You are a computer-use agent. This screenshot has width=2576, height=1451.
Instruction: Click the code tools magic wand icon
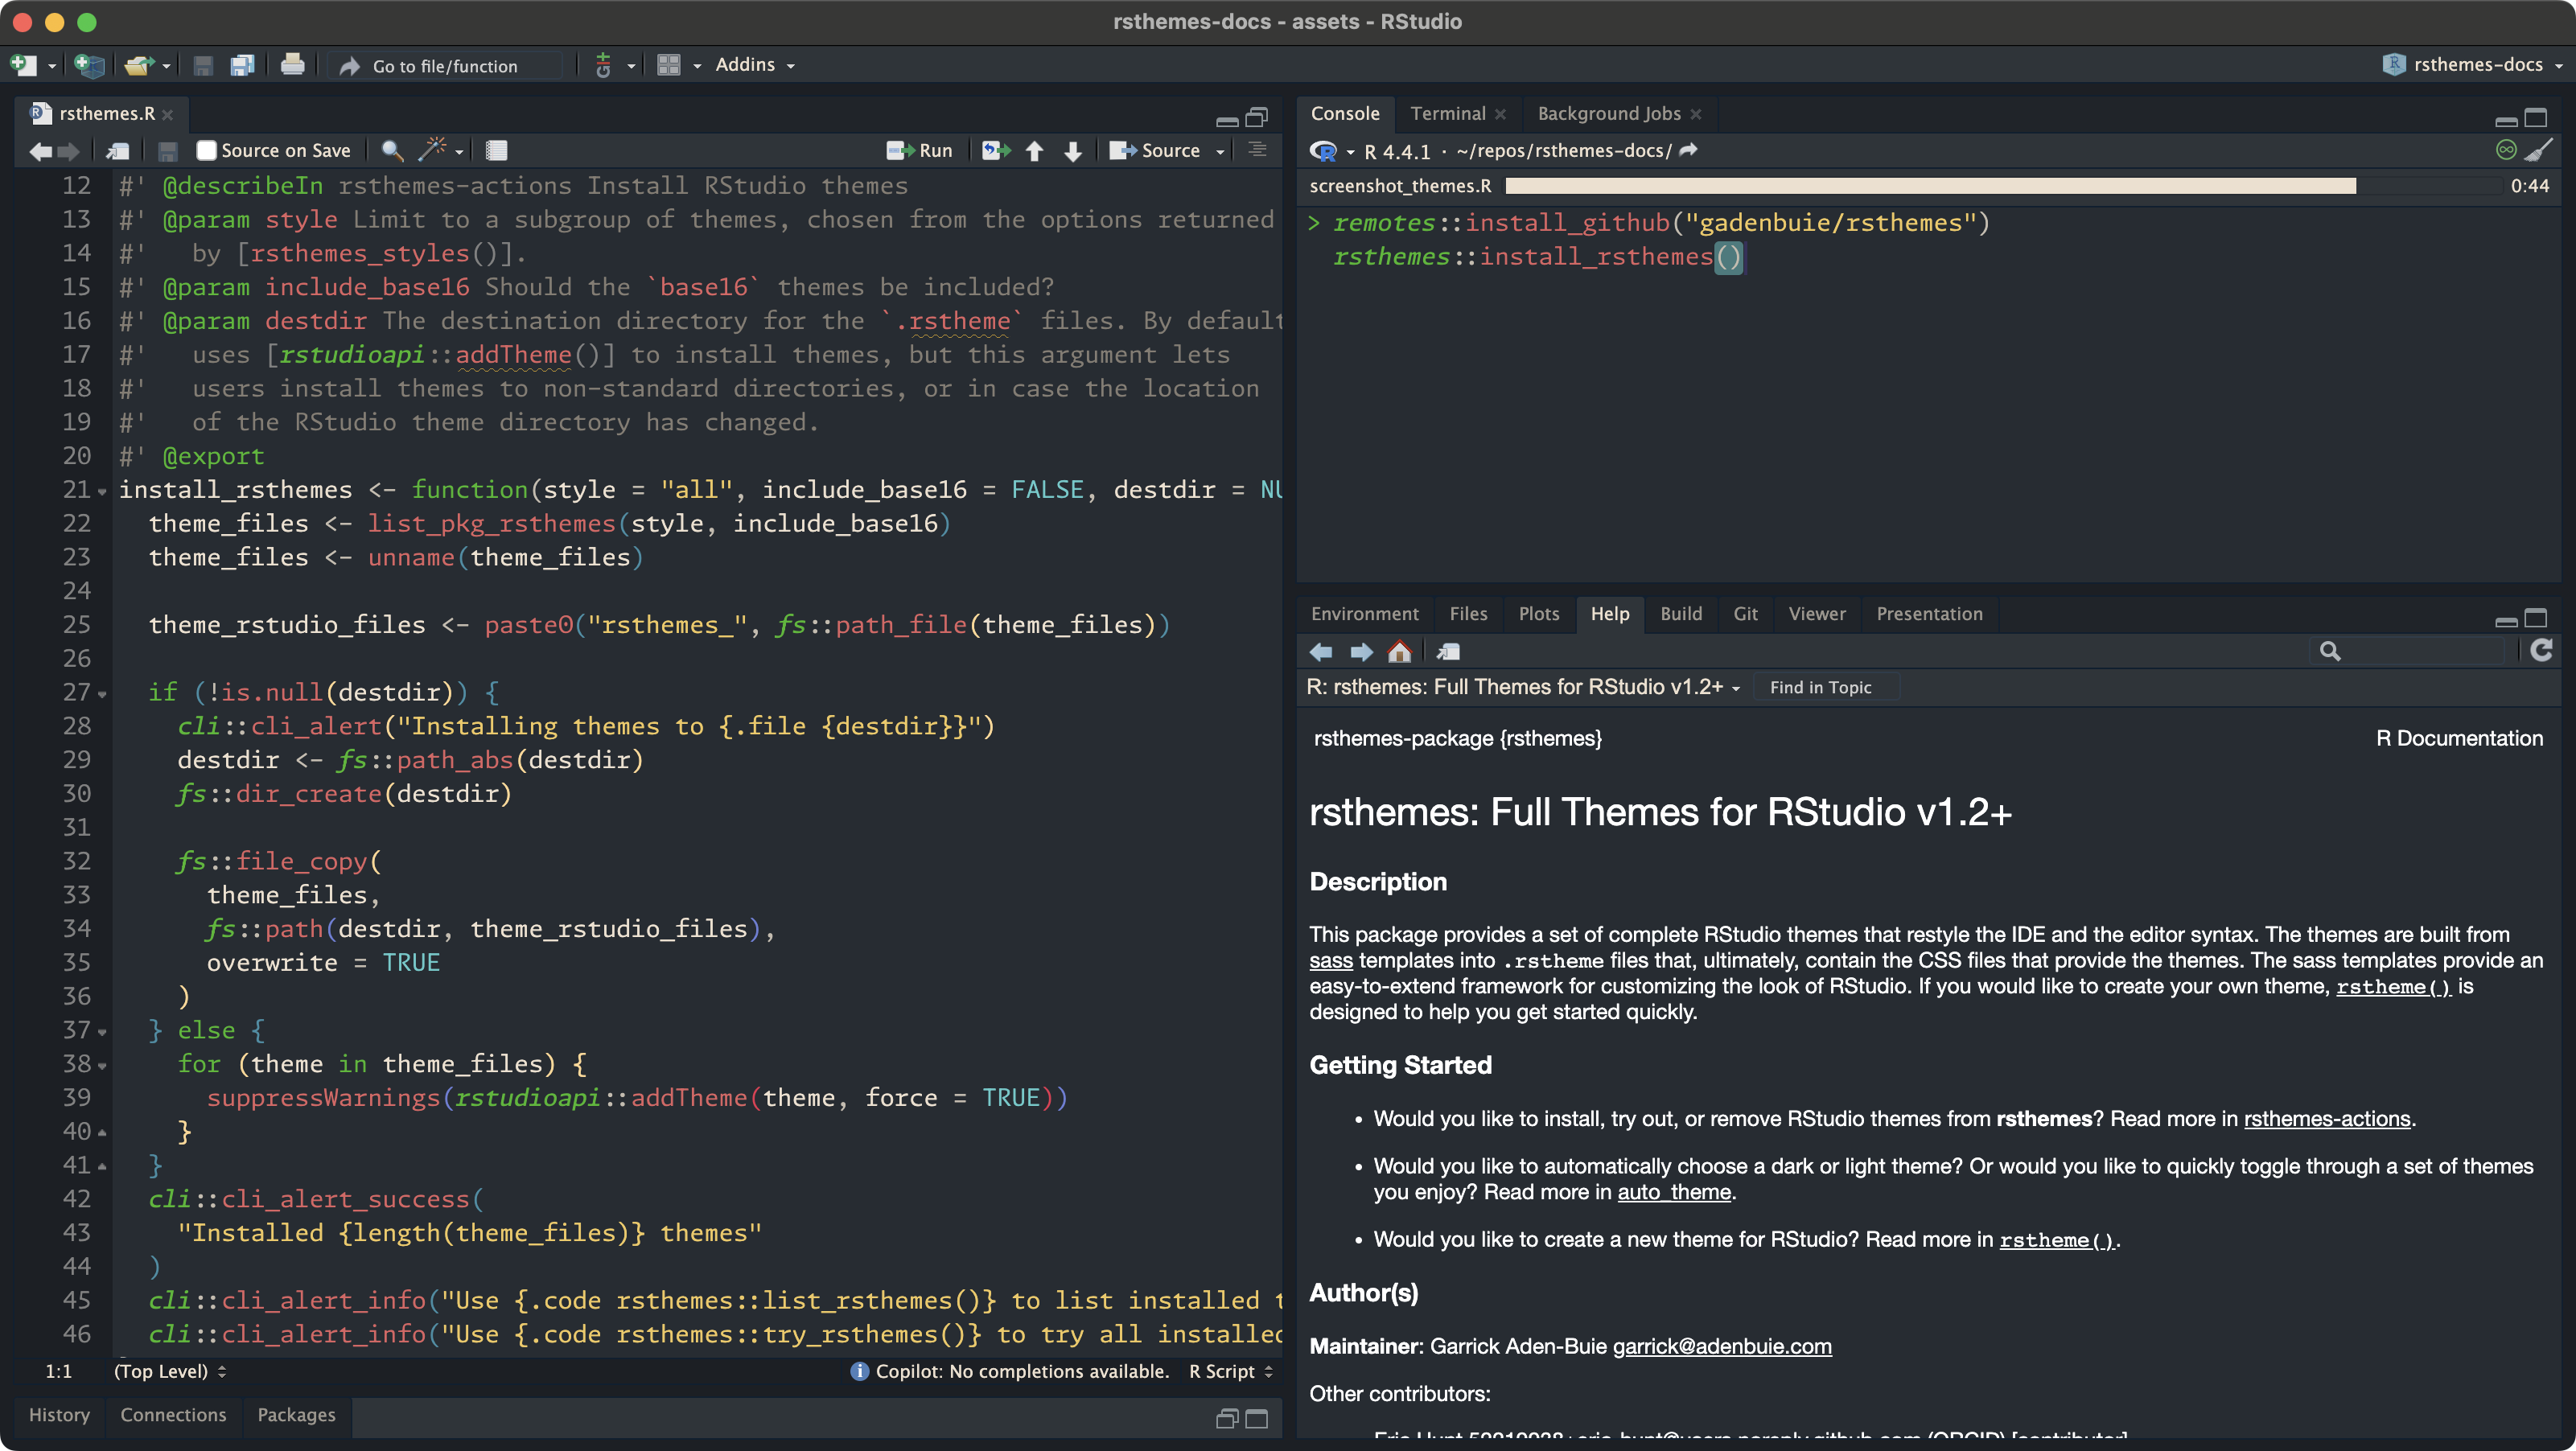point(432,150)
